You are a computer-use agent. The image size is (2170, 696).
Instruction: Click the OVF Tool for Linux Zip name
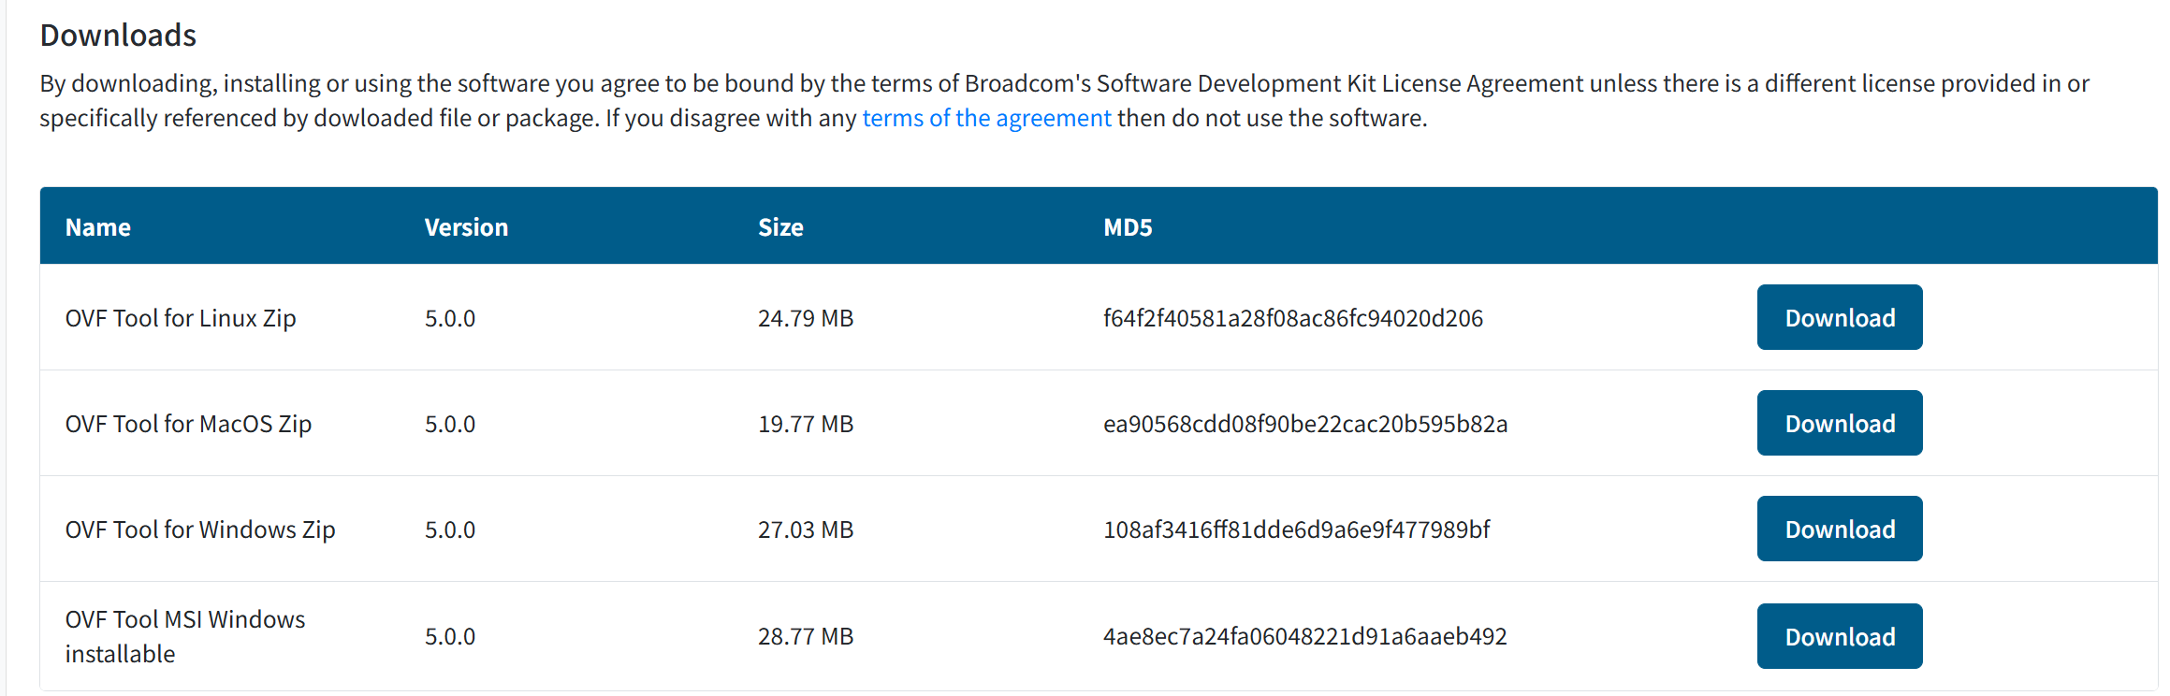[x=181, y=318]
